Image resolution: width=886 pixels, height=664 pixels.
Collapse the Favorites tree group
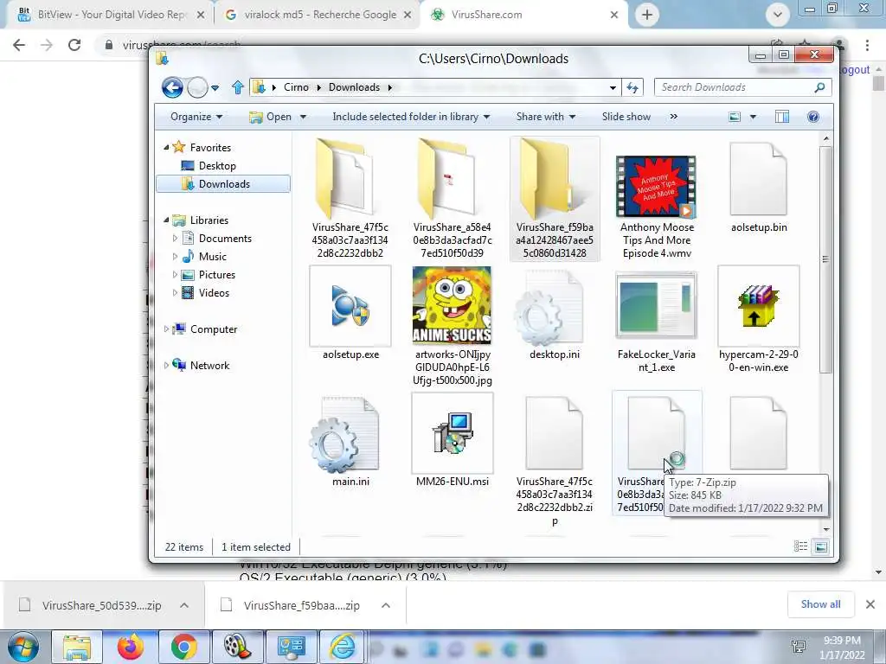pos(166,147)
